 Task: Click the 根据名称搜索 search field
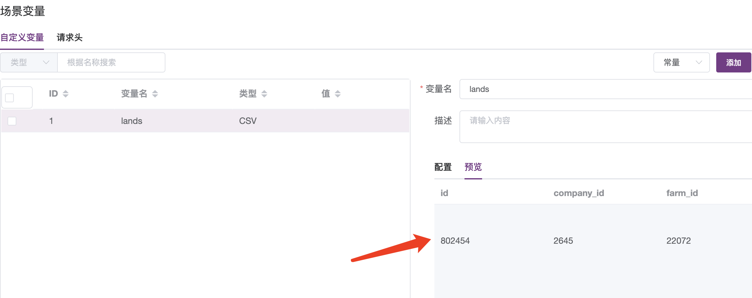pyautogui.click(x=111, y=62)
